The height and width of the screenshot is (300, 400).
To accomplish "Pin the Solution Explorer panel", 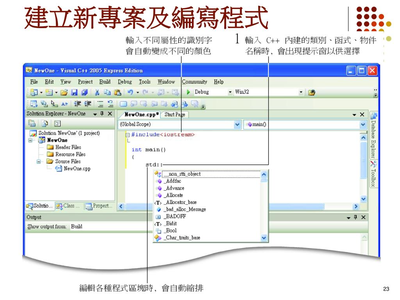I will click(x=102, y=114).
